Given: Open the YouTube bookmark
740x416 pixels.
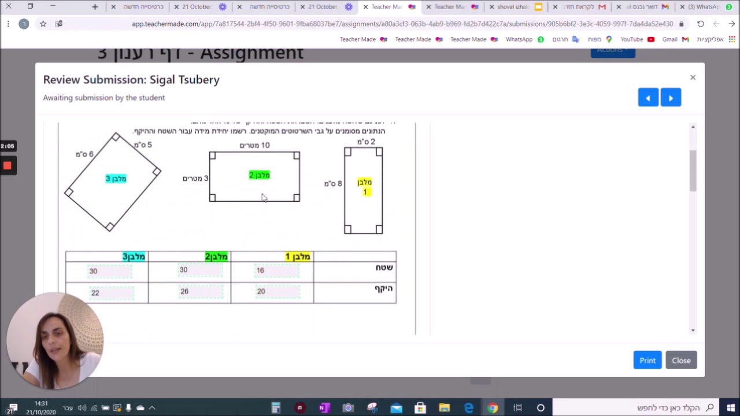Looking at the screenshot, I should pos(637,39).
